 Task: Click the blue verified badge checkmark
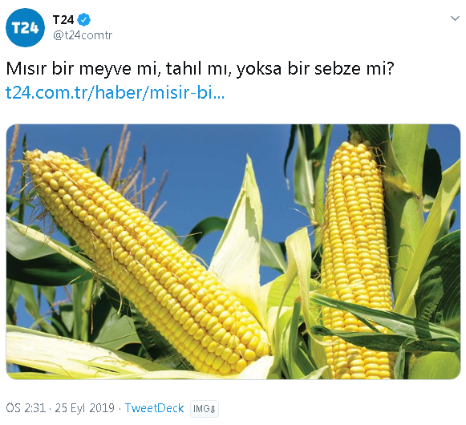click(84, 20)
